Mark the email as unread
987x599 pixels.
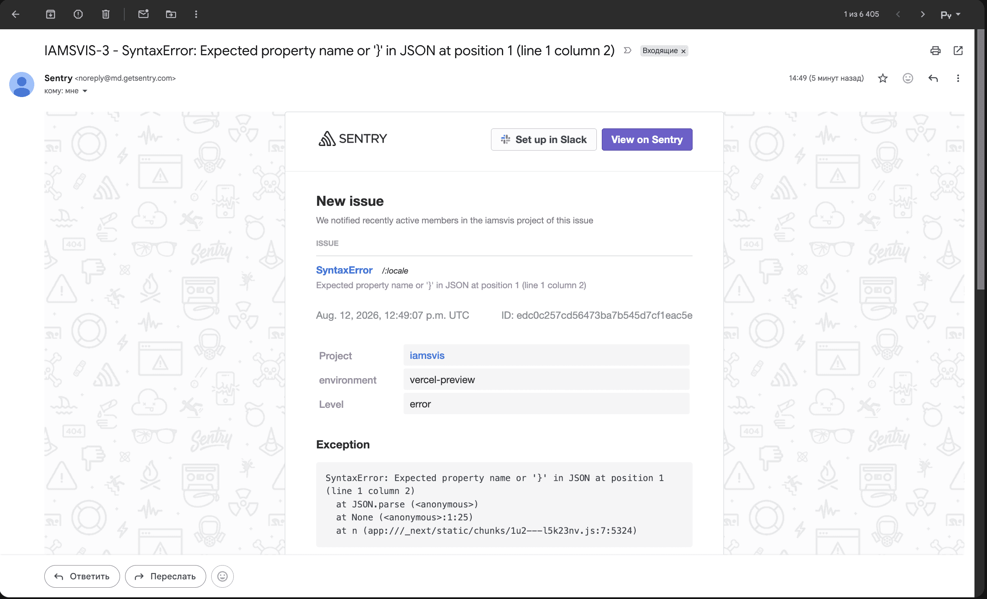[x=143, y=14]
